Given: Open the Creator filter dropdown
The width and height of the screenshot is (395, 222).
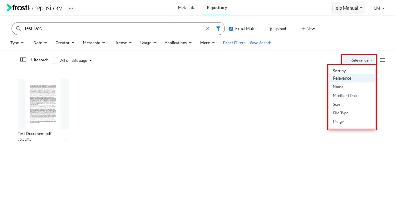Looking at the screenshot, I should [65, 43].
